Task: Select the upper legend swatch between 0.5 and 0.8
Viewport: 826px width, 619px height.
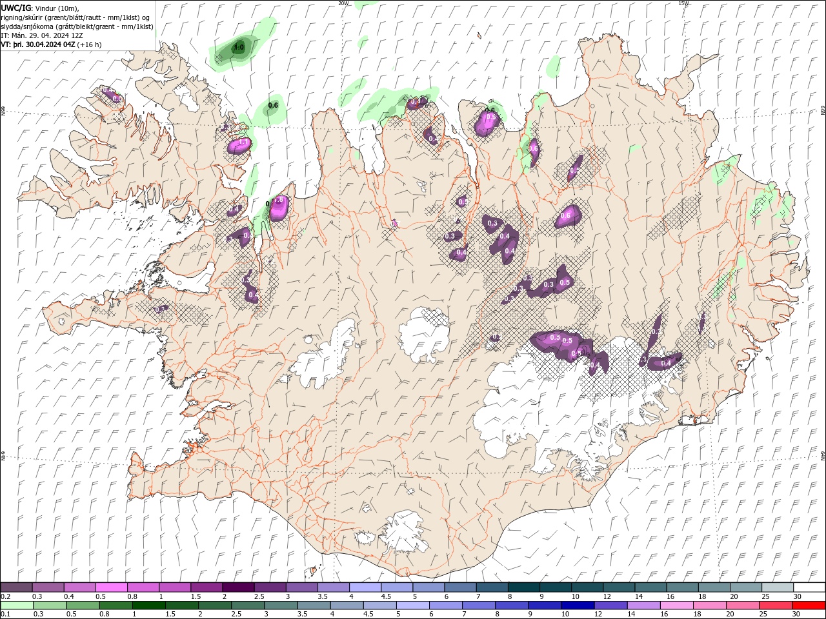Action: pyautogui.click(x=112, y=587)
